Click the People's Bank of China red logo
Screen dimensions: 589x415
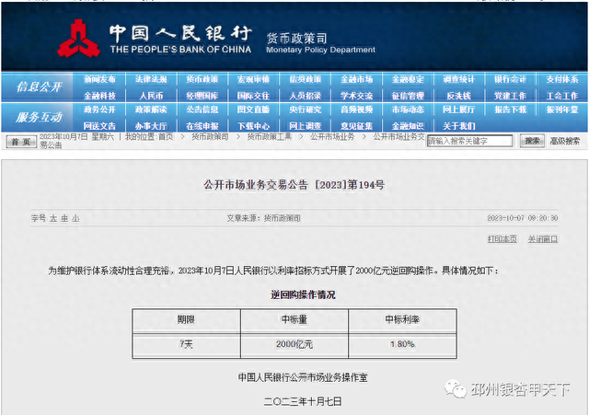click(79, 39)
